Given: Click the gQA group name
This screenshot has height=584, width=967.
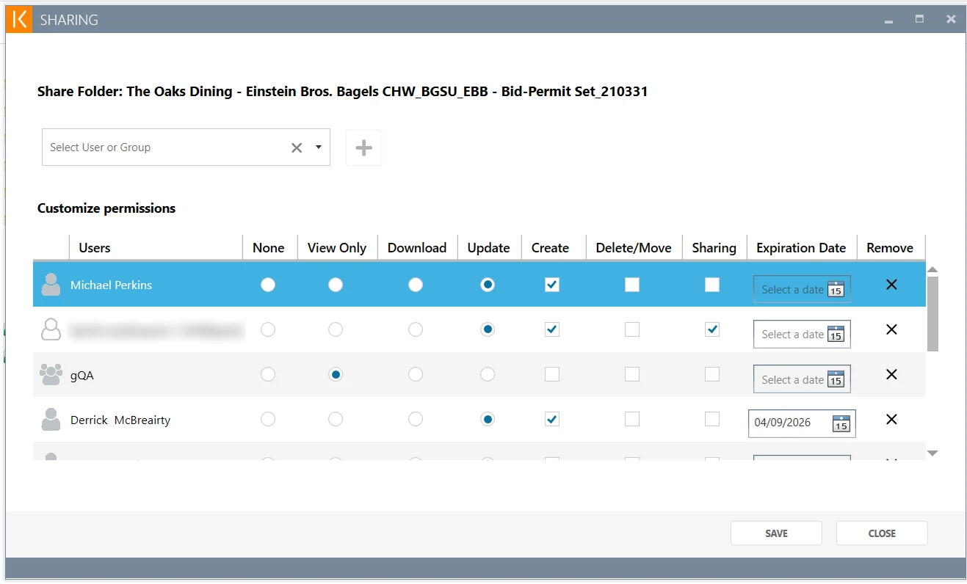Looking at the screenshot, I should (x=82, y=376).
